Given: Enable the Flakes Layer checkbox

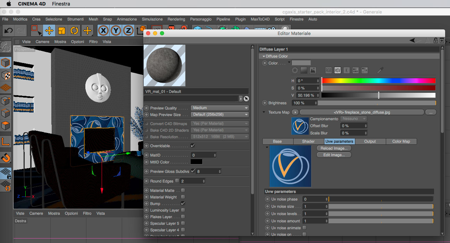Looking at the screenshot, I should point(183,217).
